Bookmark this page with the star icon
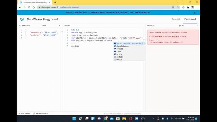 pyautogui.click(x=178, y=7)
